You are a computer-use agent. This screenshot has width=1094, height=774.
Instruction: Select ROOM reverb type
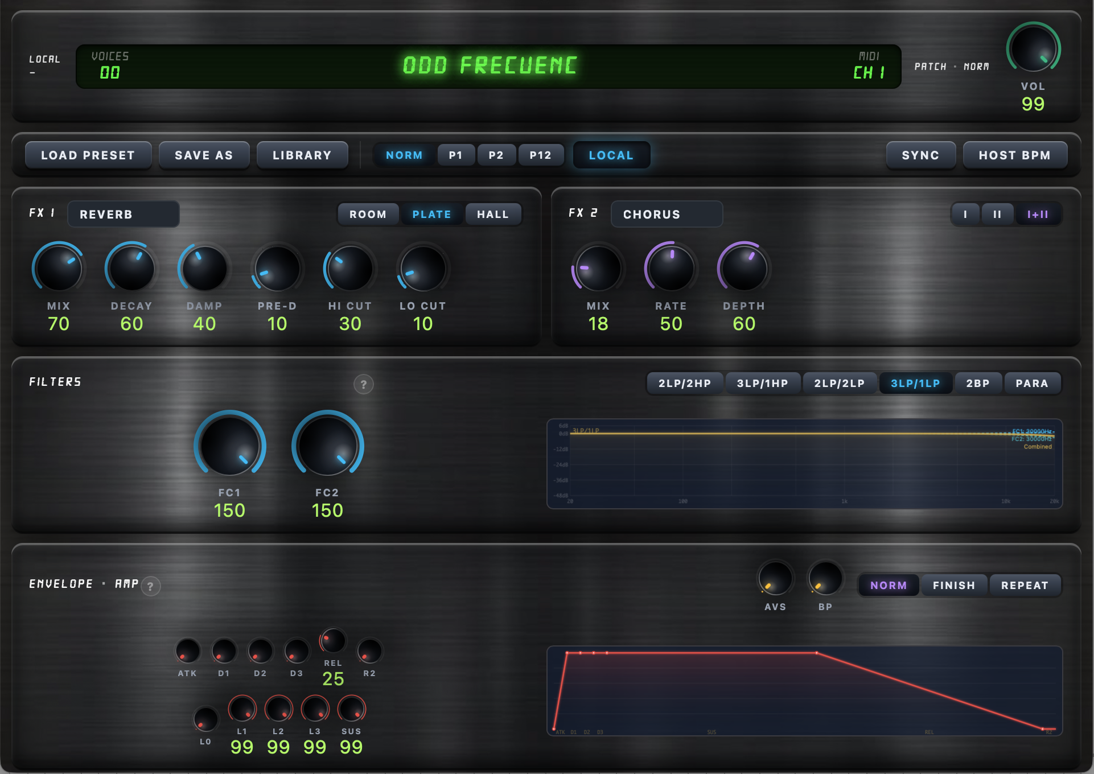(x=368, y=215)
